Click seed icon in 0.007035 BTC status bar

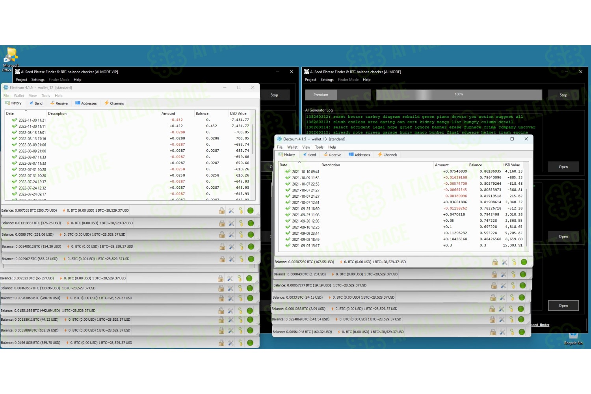pyautogui.click(x=241, y=211)
